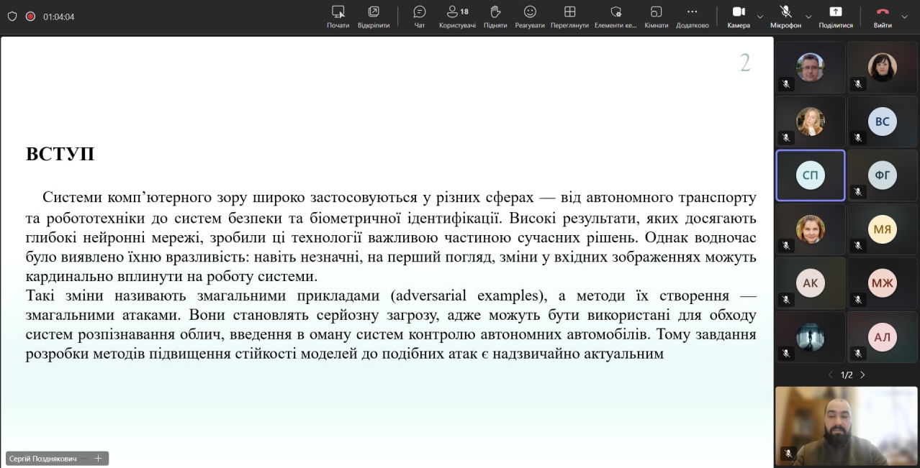
Task: Go to next page of participants
Action: click(x=862, y=375)
